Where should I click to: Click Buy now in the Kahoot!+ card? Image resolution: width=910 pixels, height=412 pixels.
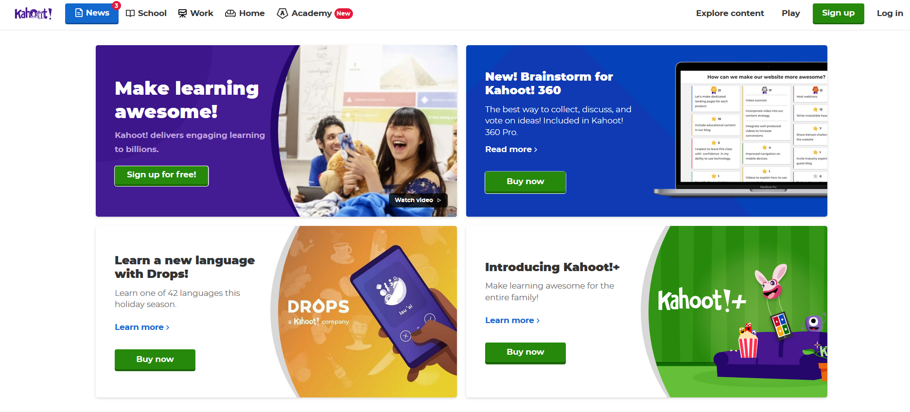tap(525, 353)
